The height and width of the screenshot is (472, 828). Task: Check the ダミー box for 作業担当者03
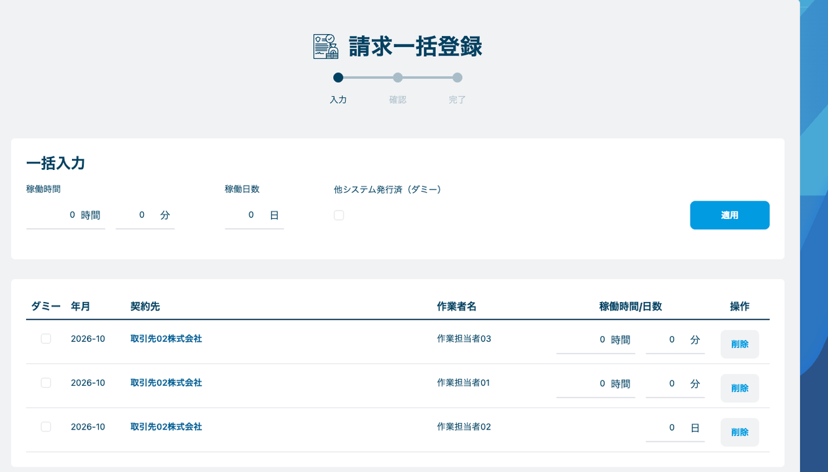[x=46, y=339]
